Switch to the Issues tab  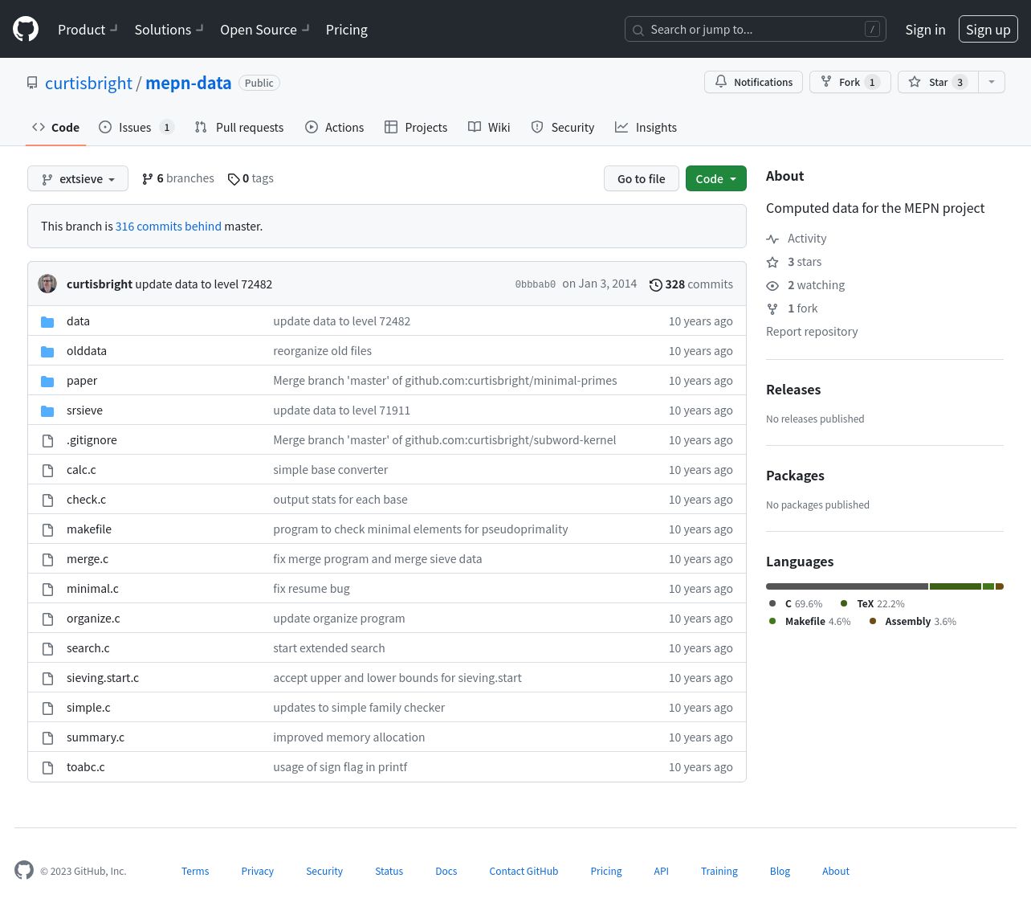(136, 127)
